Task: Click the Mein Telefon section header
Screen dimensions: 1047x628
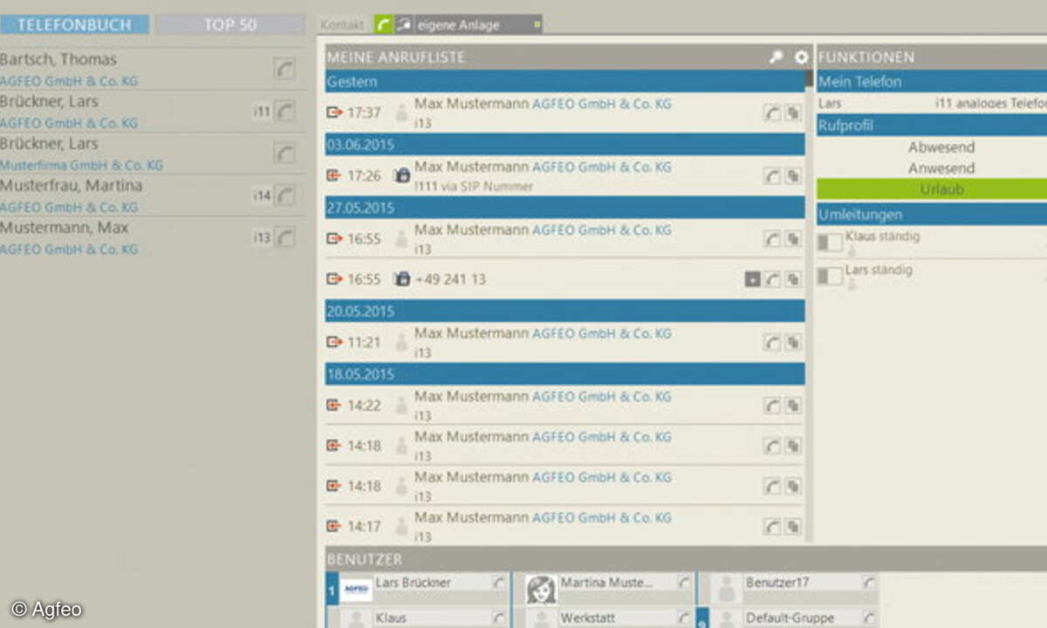Action: (x=932, y=81)
